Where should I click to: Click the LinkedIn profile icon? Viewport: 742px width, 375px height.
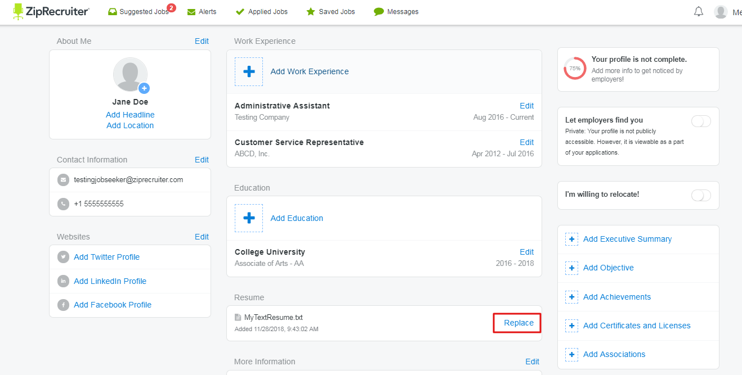pos(64,281)
